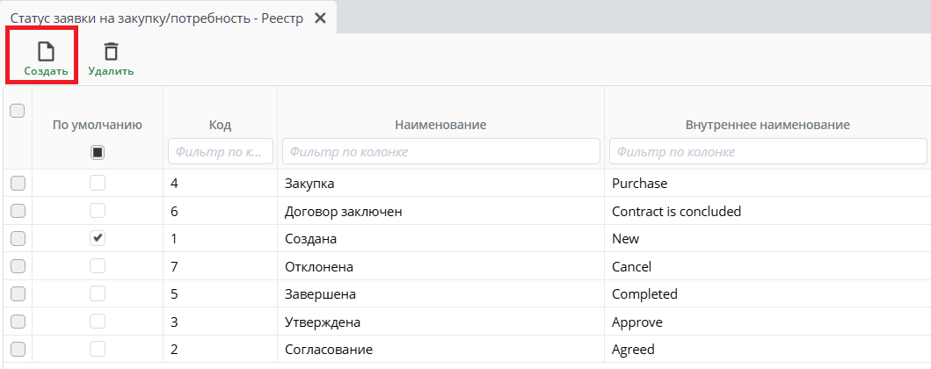
Task: Sort by the Наименование column header
Action: click(x=440, y=125)
